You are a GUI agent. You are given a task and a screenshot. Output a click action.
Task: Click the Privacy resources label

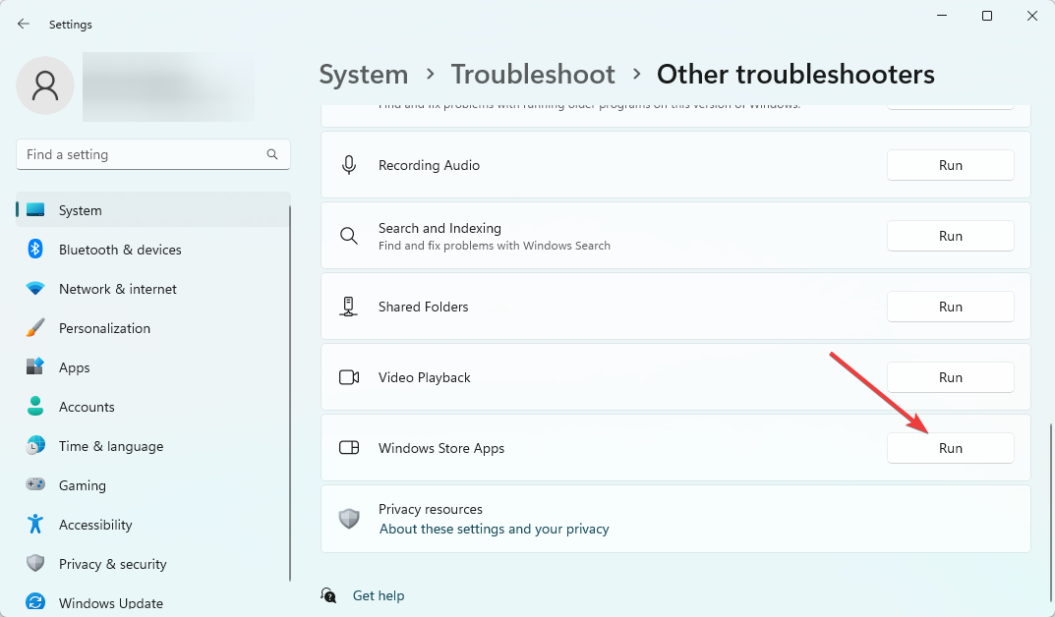point(430,509)
